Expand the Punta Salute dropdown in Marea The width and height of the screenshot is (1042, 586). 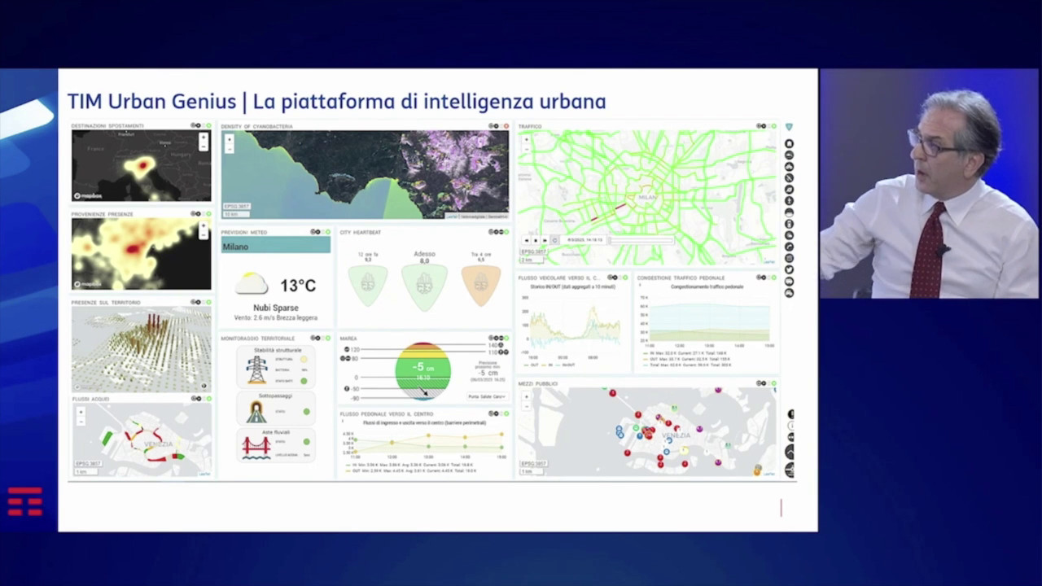click(x=487, y=396)
